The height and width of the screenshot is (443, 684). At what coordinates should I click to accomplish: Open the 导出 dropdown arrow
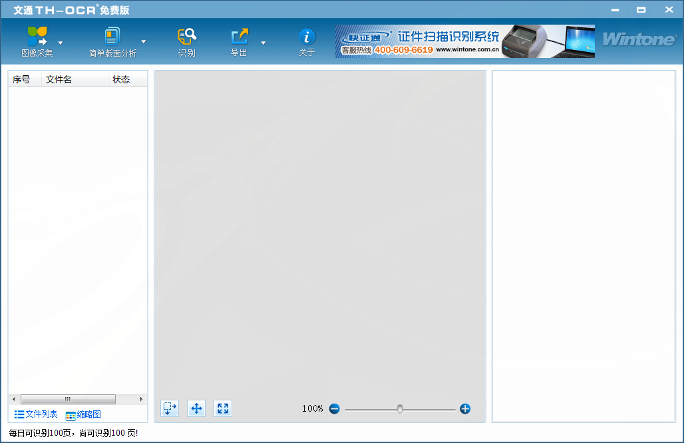click(263, 43)
